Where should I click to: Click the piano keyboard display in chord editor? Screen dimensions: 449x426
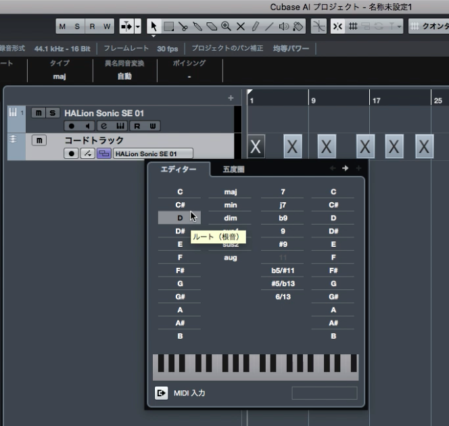[256, 367]
